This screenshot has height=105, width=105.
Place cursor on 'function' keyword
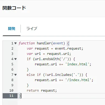27,43
